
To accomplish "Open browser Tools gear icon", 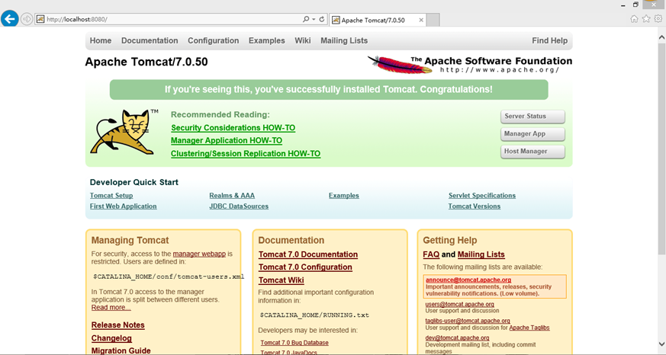I will 658,18.
